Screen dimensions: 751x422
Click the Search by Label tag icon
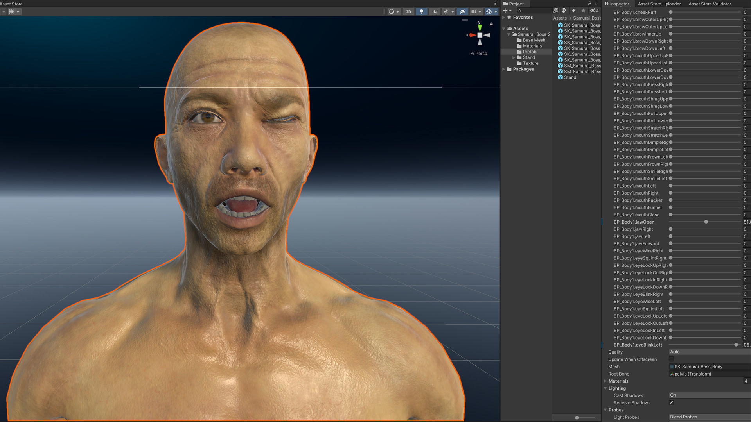click(574, 11)
